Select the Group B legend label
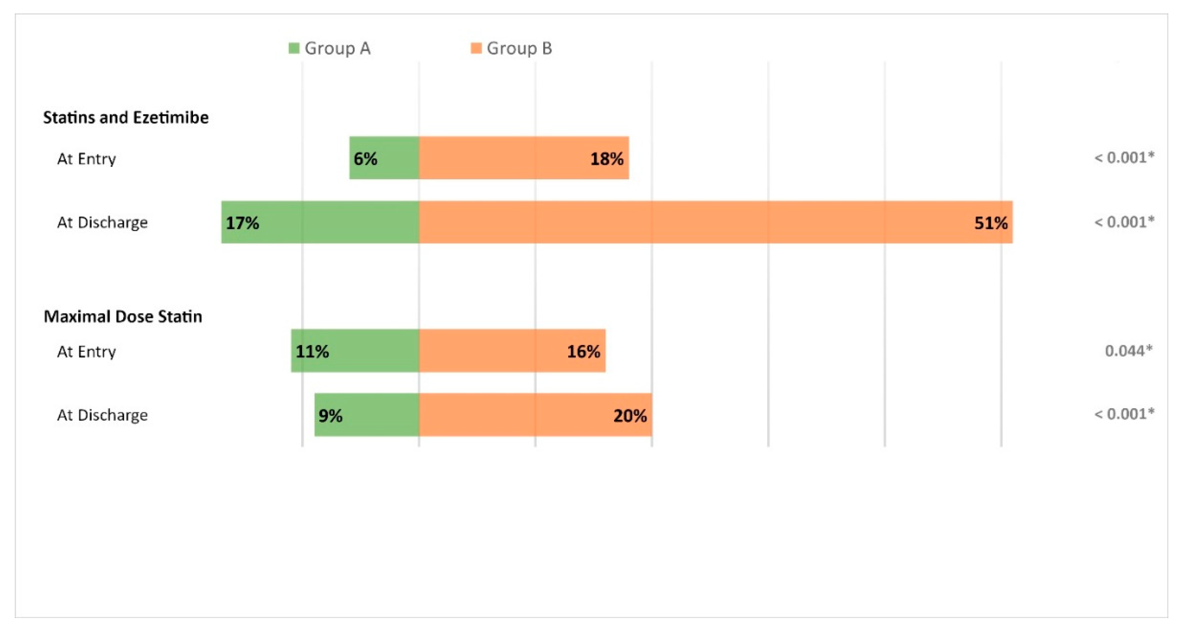 [519, 48]
